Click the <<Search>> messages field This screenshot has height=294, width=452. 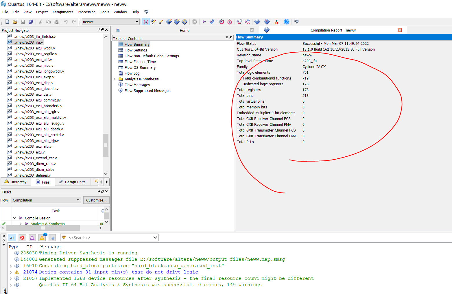109,238
